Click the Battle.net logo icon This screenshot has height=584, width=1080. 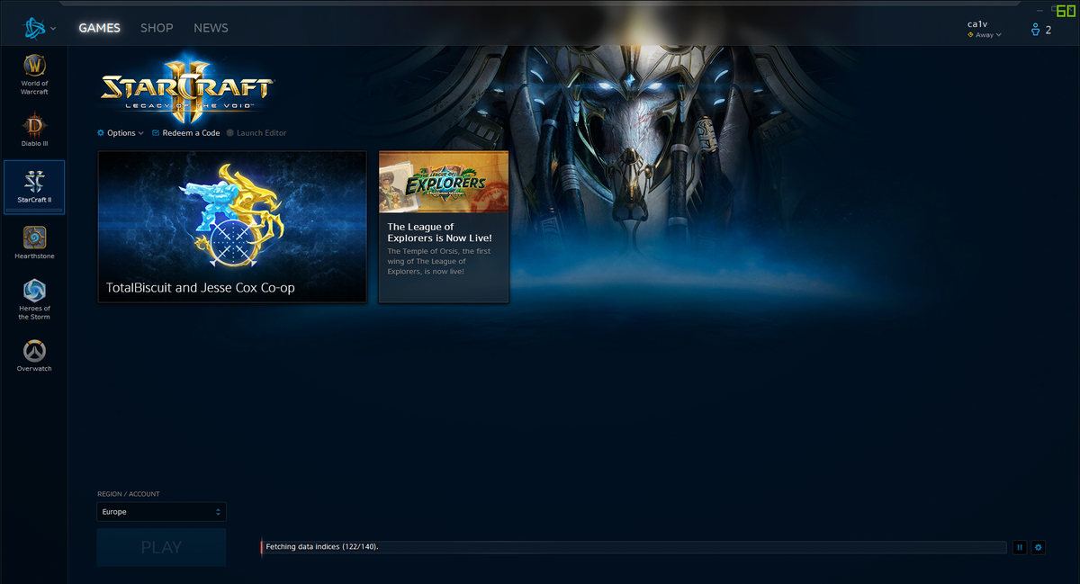[x=34, y=27]
